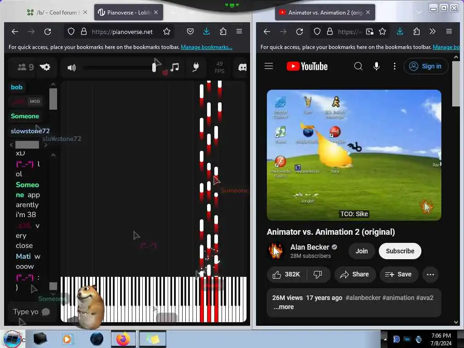Viewport: 464px width, 348px height.
Task: Share the video
Action: click(354, 275)
